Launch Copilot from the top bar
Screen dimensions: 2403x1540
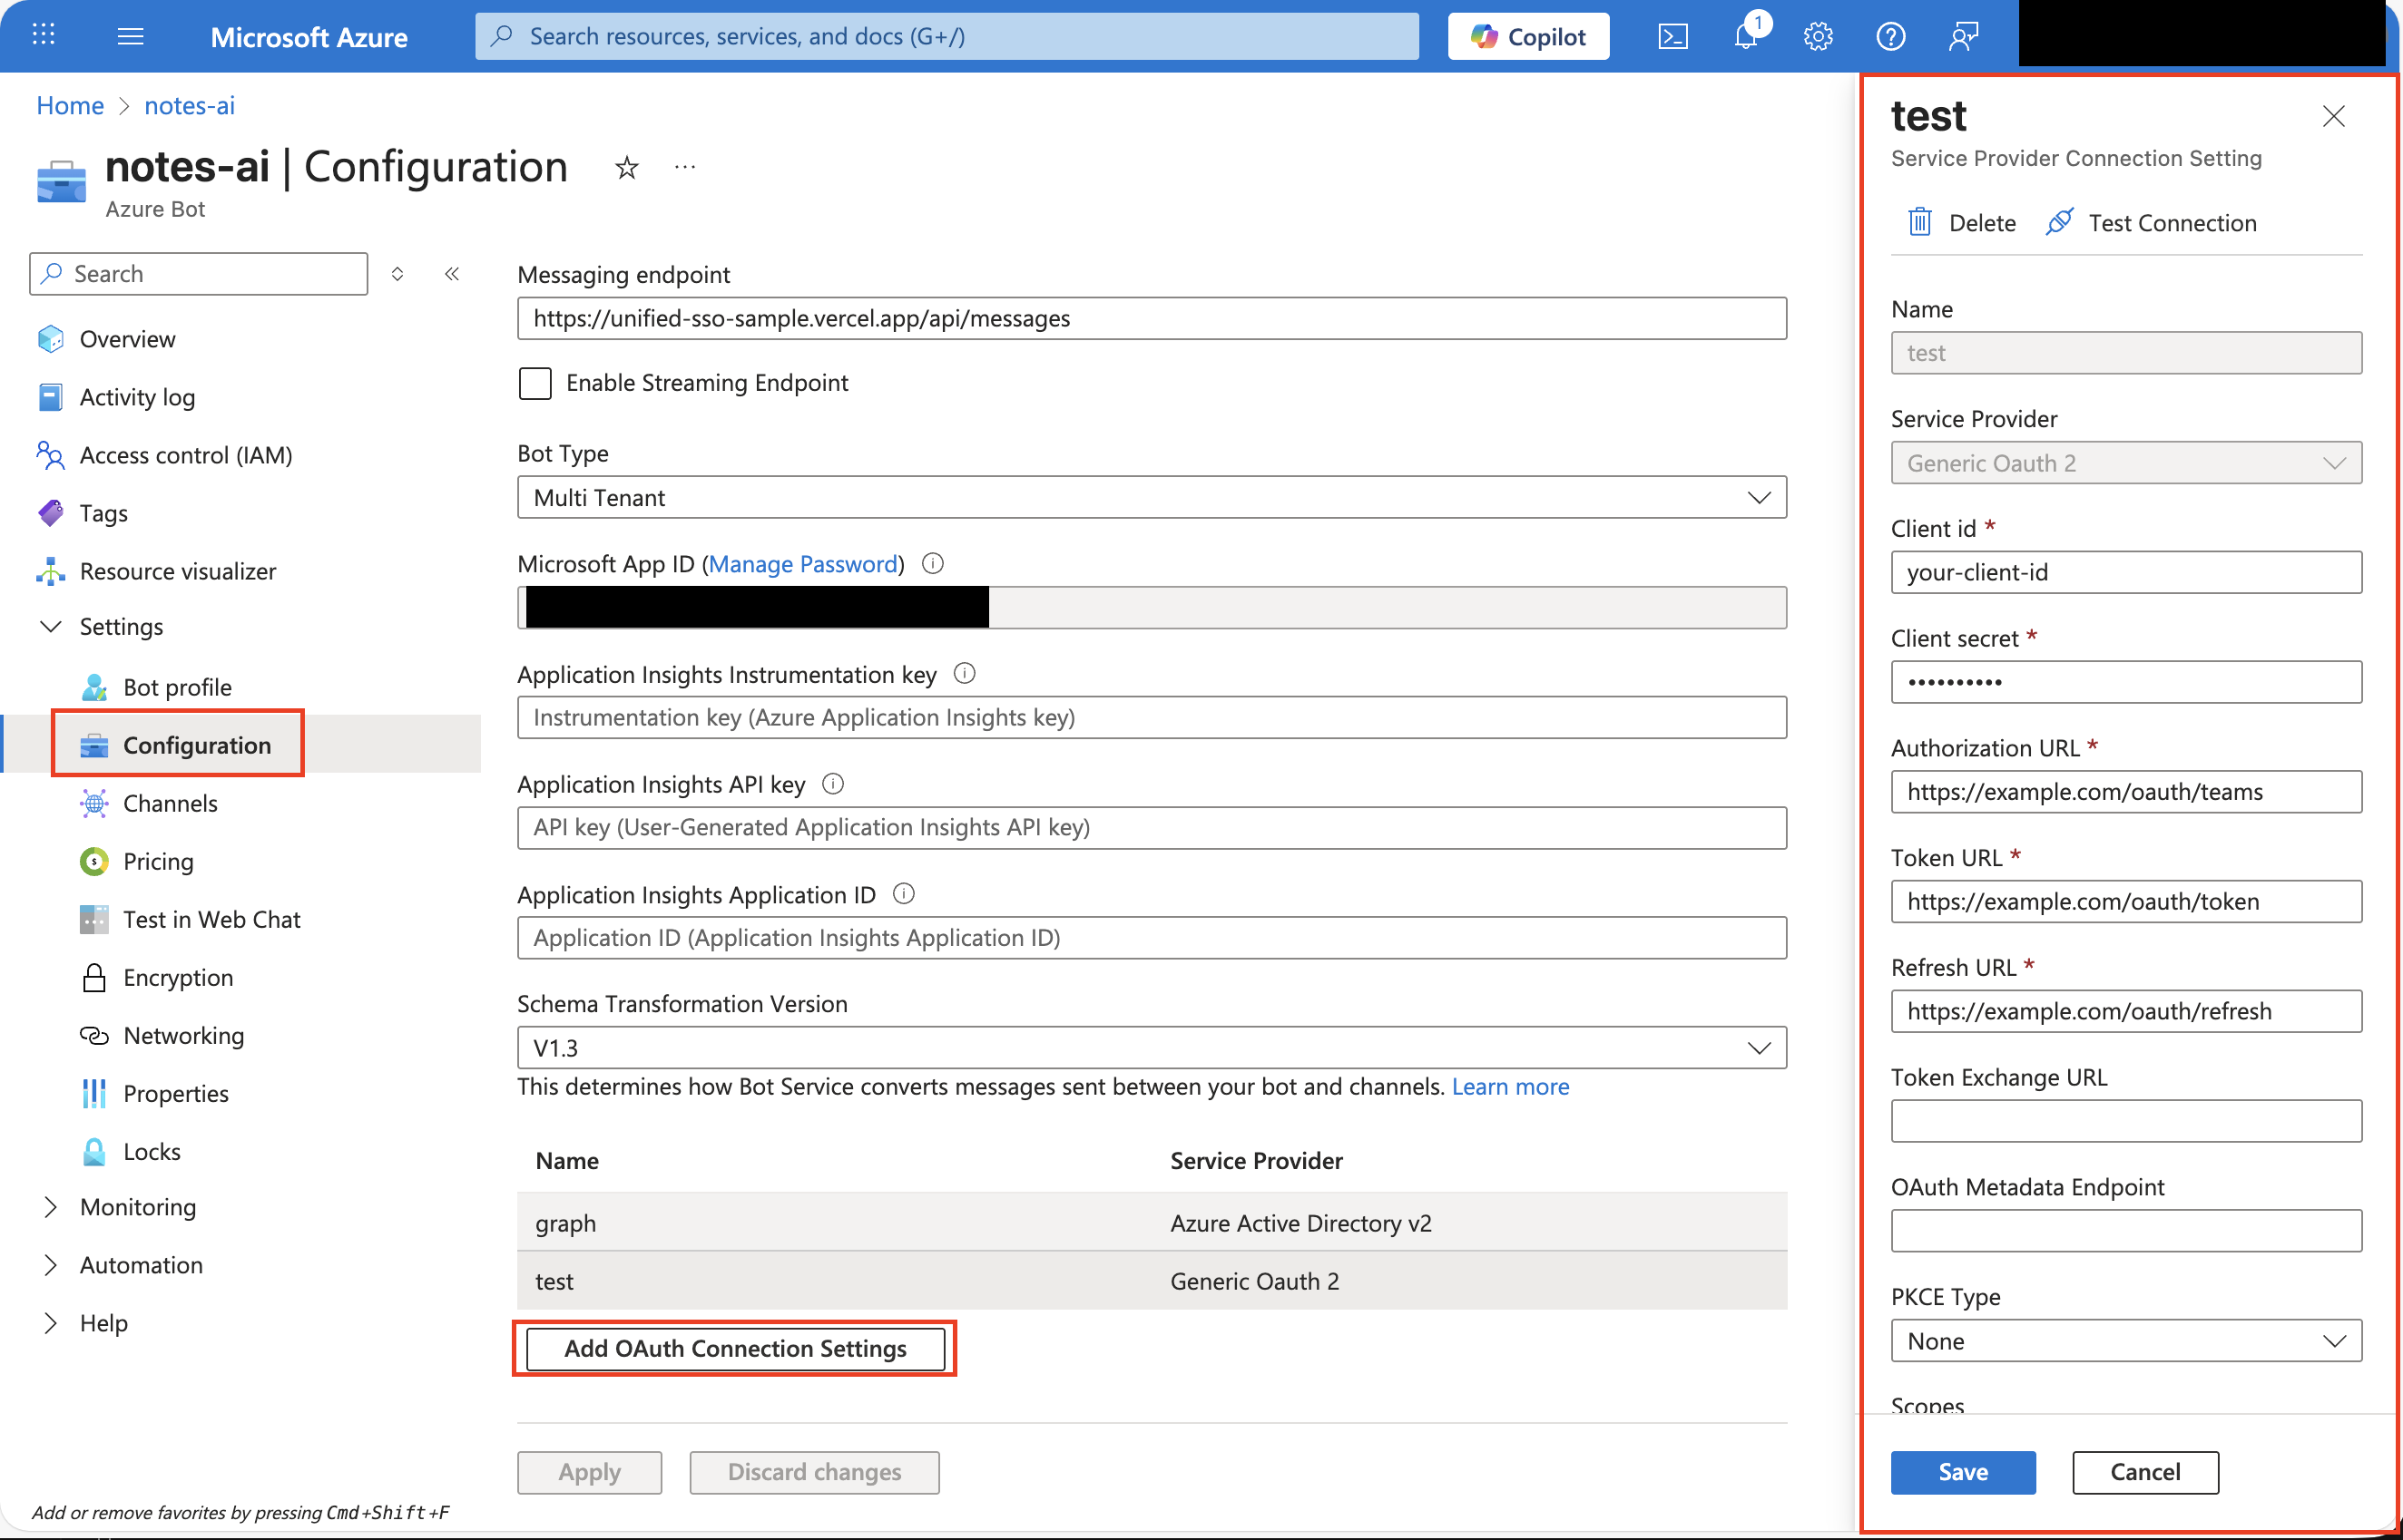click(1526, 36)
